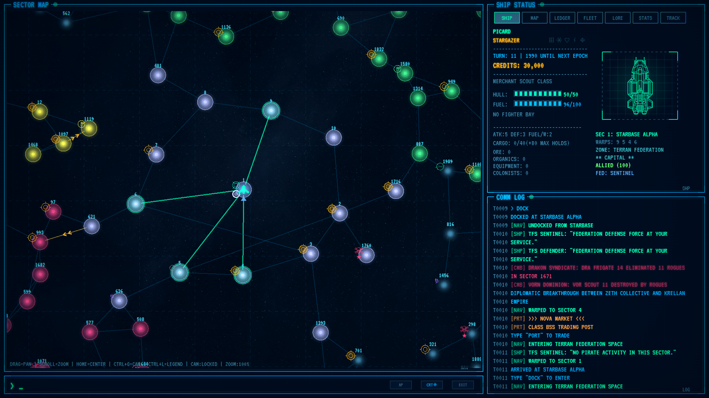Viewport: 709px width, 398px height.
Task: Click the 'SEC 1: STARBASE ALPHA' label
Action: click(626, 135)
